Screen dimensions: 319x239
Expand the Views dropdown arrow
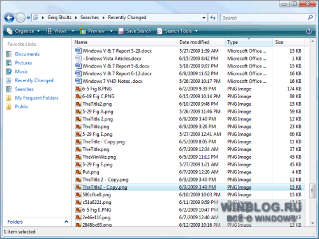pyautogui.click(x=73, y=31)
